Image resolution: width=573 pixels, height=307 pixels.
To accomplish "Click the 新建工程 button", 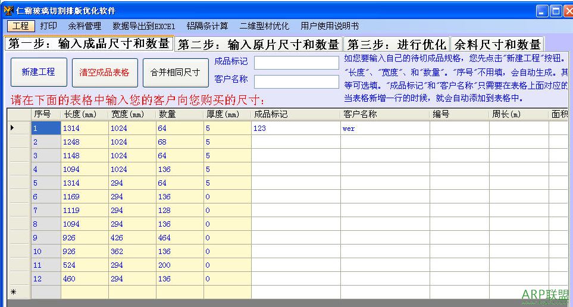I will point(38,72).
